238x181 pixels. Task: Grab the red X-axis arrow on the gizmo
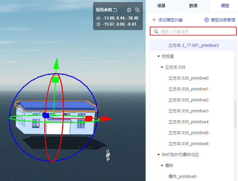pos(107,119)
